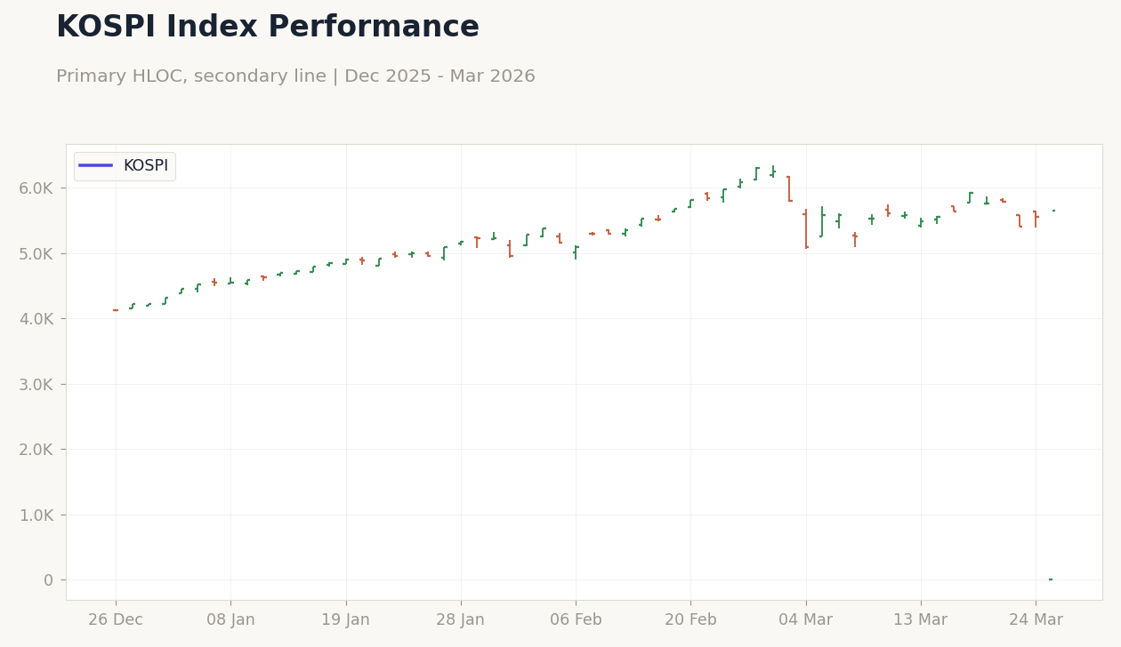Screen dimensions: 1121x647
Task: Click the 1.0K y-axis label
Action: 36,515
